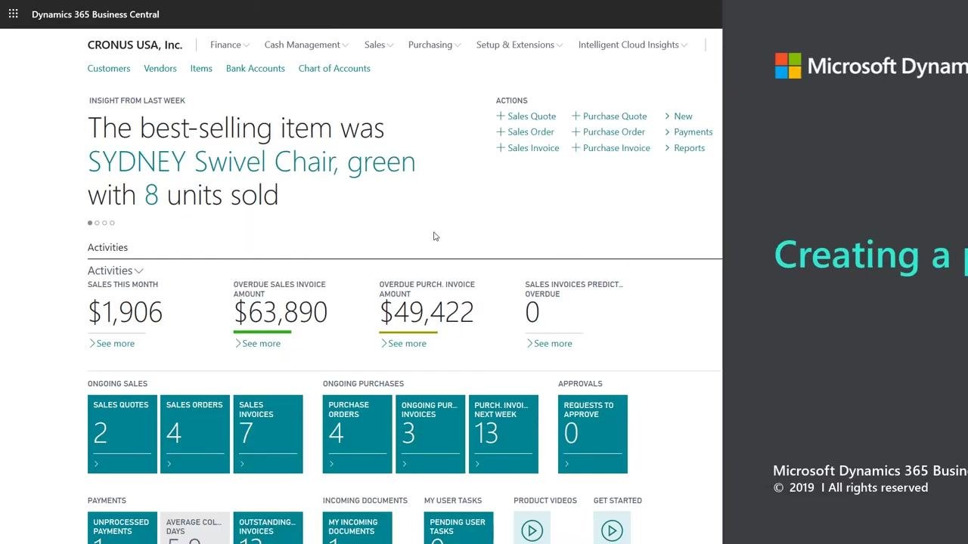
Task: See more under Sales This Month
Action: pos(111,343)
